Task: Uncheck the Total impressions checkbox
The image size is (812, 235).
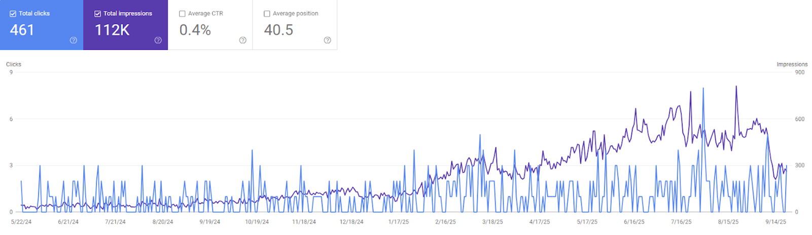Action: click(98, 14)
